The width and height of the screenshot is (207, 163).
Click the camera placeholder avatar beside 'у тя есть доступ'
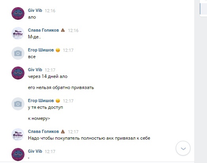[x=18, y=104]
